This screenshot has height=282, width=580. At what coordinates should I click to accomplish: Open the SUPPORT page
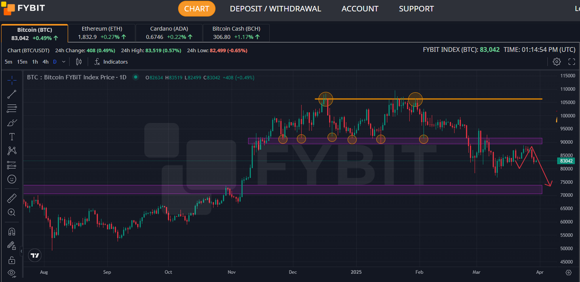pyautogui.click(x=416, y=9)
